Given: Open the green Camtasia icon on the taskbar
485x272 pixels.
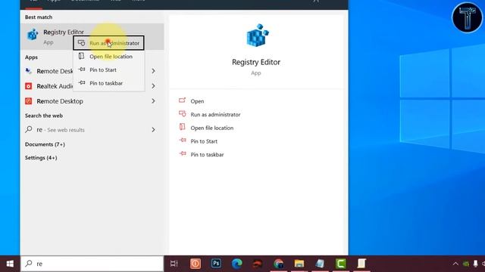Looking at the screenshot, I should (x=340, y=264).
